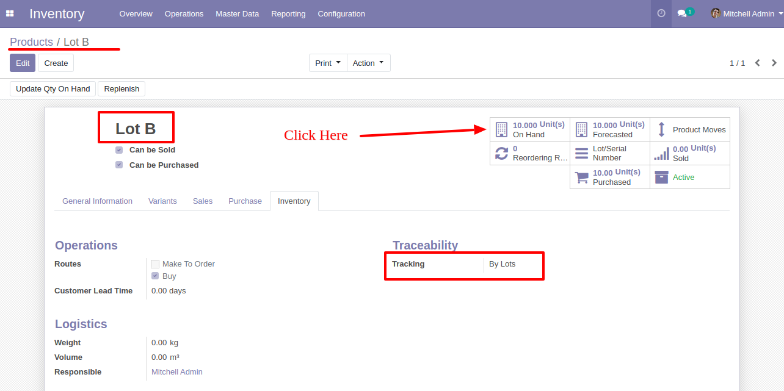Toggle the Can be Purchased checkbox
The width and height of the screenshot is (784, 391).
pyautogui.click(x=119, y=165)
